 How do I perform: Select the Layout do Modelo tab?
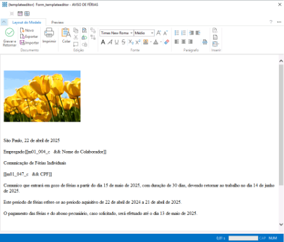pyautogui.click(x=26, y=23)
